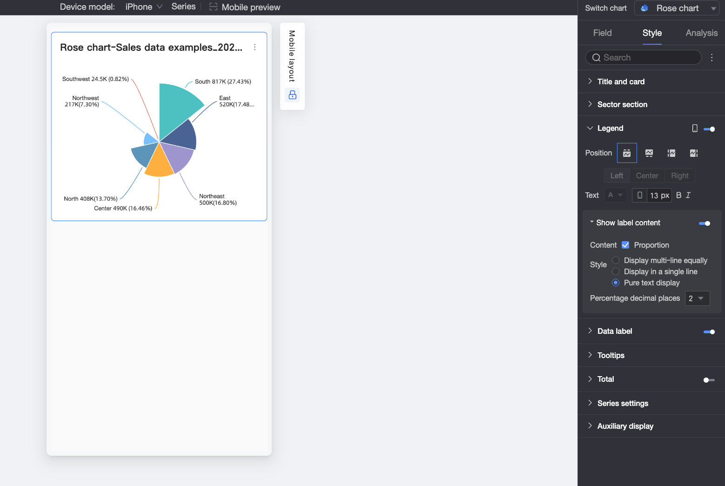Switch to the Field tab
The height and width of the screenshot is (486, 725).
(x=602, y=33)
